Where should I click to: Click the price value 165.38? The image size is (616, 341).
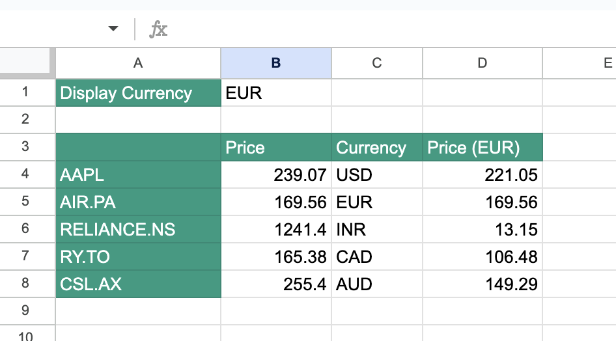(276, 256)
